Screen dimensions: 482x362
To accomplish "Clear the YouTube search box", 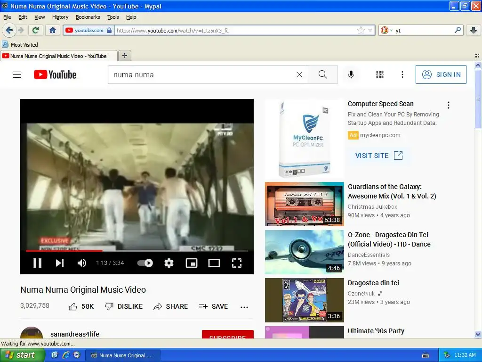I will 299,74.
